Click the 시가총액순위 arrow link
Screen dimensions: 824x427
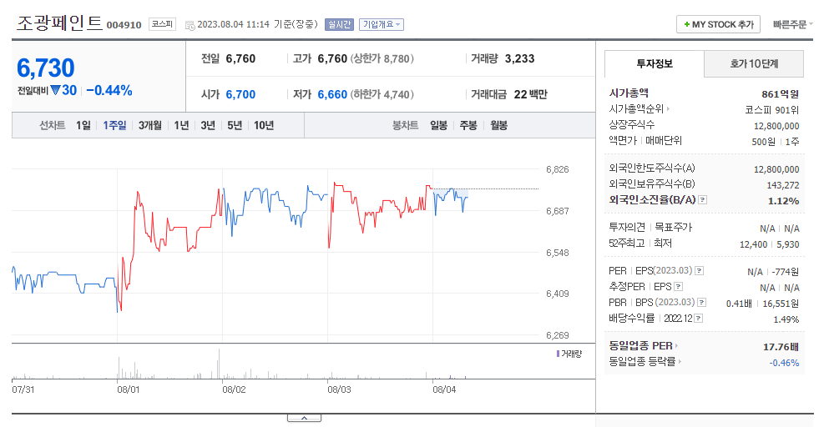point(668,109)
